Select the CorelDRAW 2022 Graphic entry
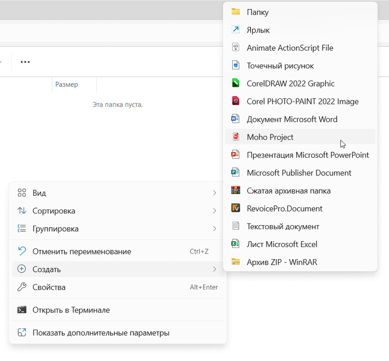 [300, 84]
